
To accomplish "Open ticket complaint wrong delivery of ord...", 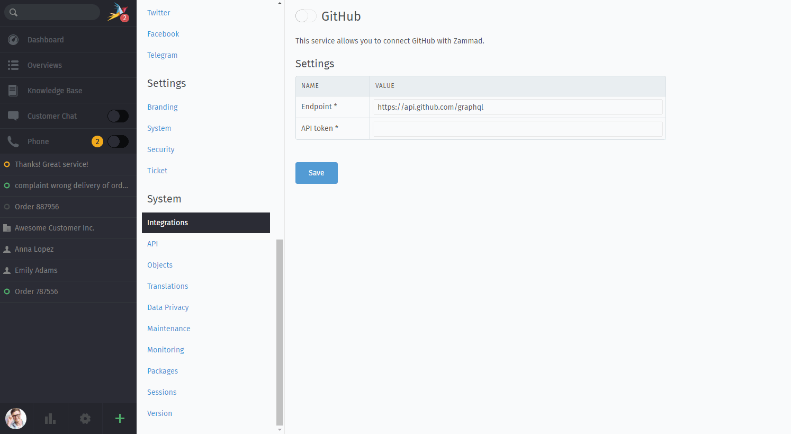I will [x=68, y=185].
